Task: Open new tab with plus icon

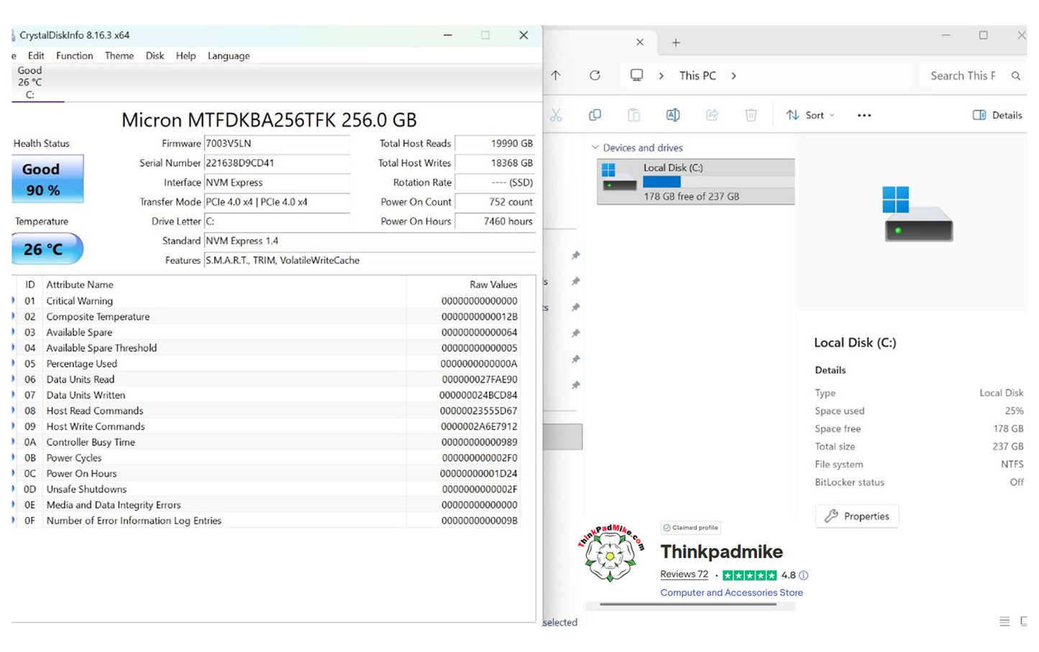Action: [x=676, y=43]
